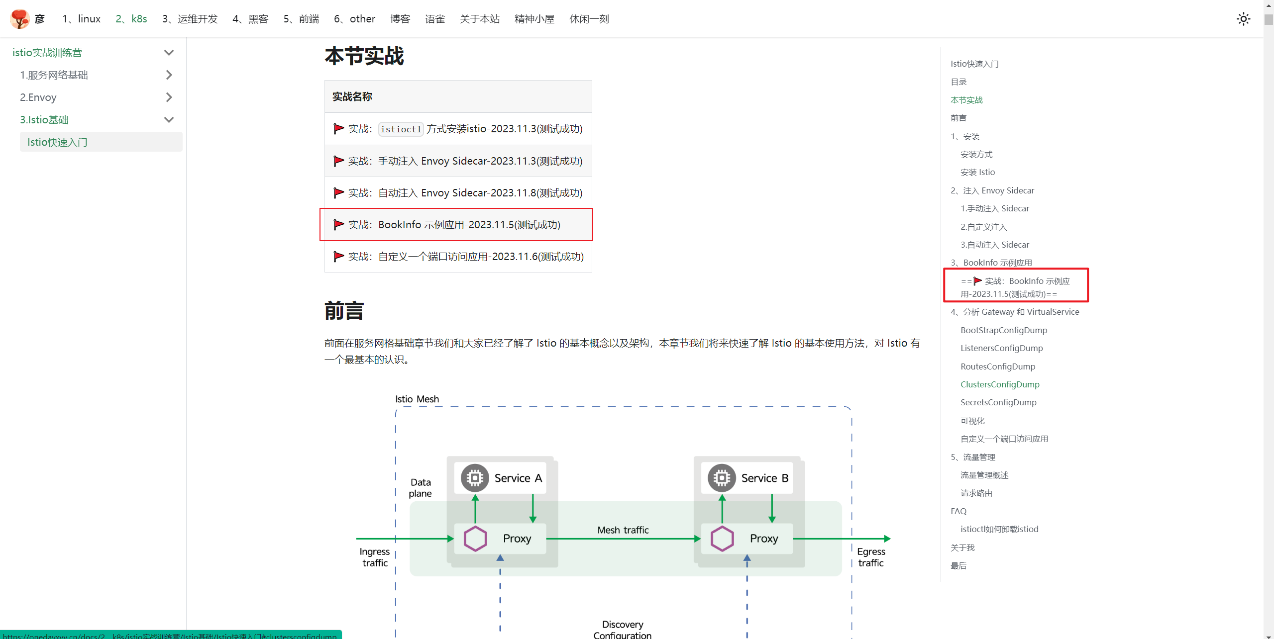Click the 实战名称 table header
This screenshot has height=639, width=1274.
coord(458,96)
